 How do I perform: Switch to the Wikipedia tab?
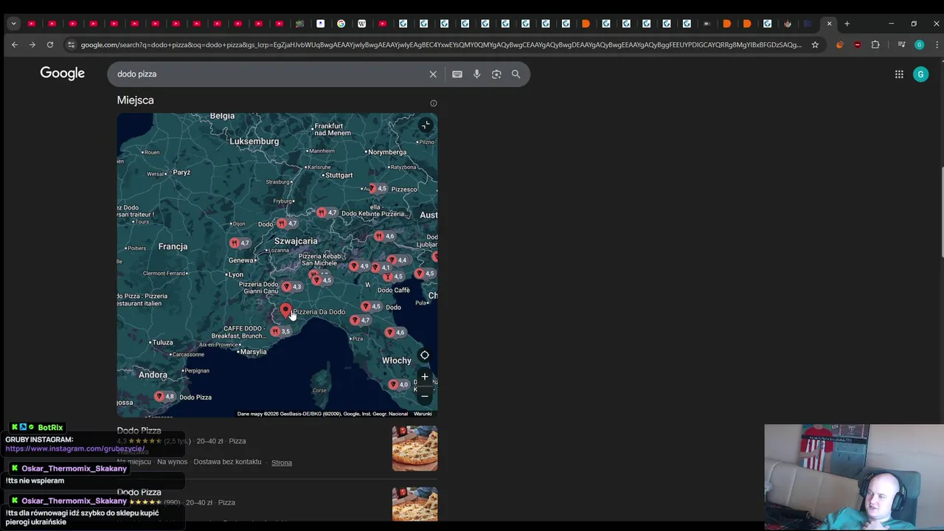coord(361,24)
